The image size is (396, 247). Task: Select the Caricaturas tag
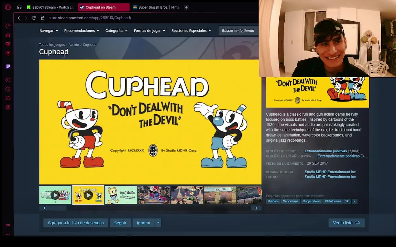[x=290, y=201]
